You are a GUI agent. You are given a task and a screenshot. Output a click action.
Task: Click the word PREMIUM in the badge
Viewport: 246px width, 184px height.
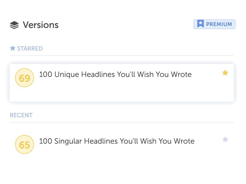[x=219, y=24]
